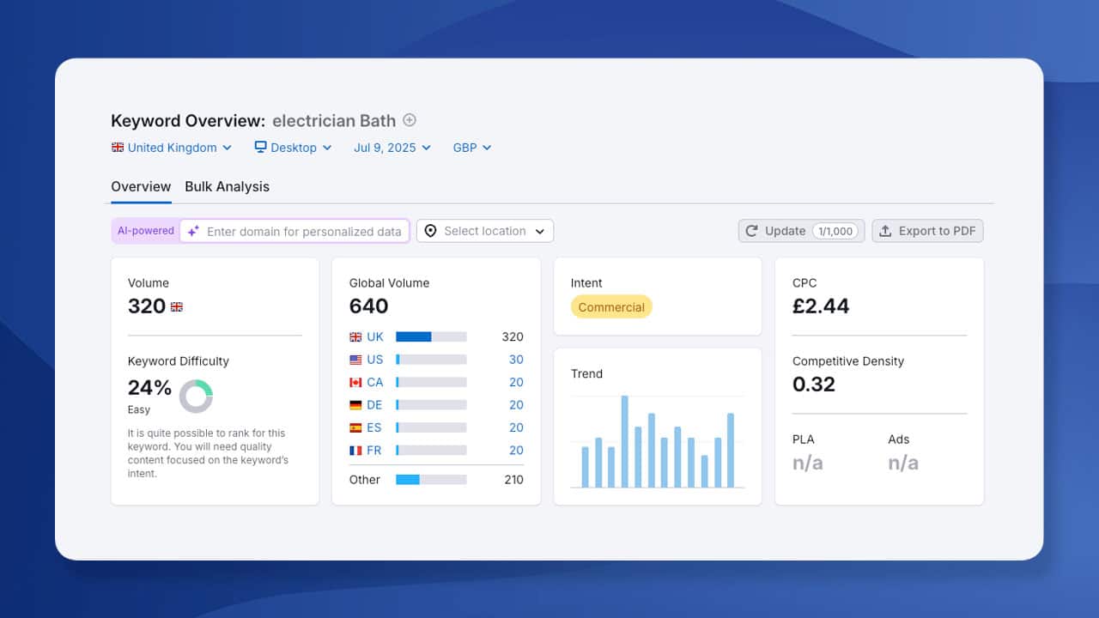The image size is (1099, 618).
Task: Click the upload icon on Export to PDF
Action: coord(885,231)
